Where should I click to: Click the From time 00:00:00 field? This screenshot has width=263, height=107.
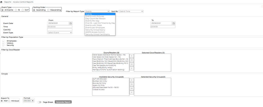(60, 27)
